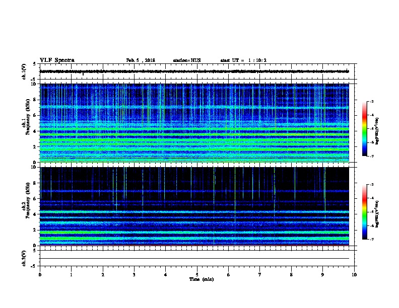The height and width of the screenshot is (308, 399).
Task: Click the ch.1 waveform trace panel
Action: pyautogui.click(x=197, y=71)
